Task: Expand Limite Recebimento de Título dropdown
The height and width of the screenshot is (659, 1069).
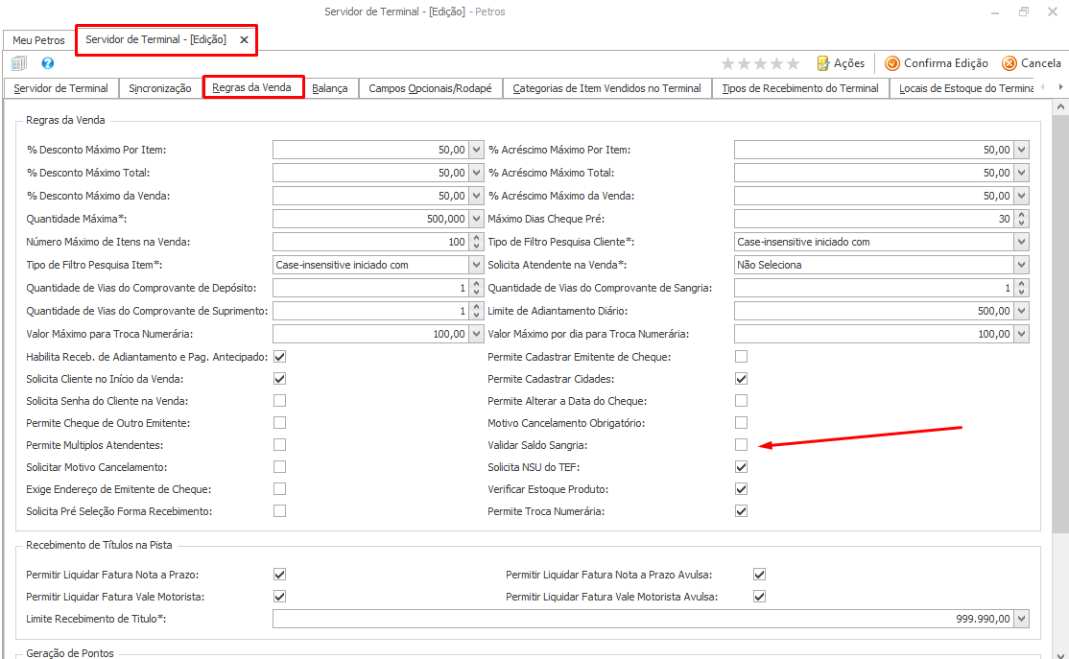Action: click(x=1021, y=619)
